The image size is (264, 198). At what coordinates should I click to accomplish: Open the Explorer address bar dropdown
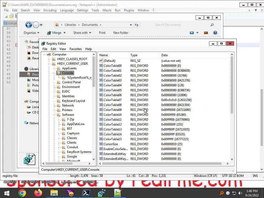(131, 25)
